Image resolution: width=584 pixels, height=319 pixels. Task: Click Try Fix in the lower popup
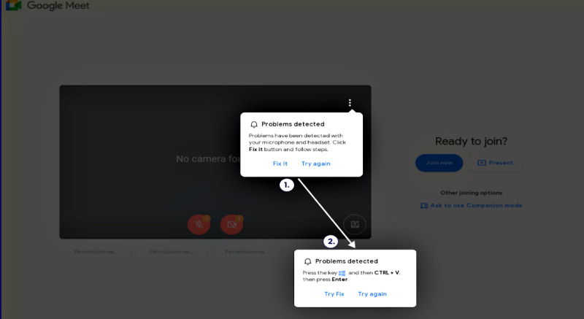point(334,294)
